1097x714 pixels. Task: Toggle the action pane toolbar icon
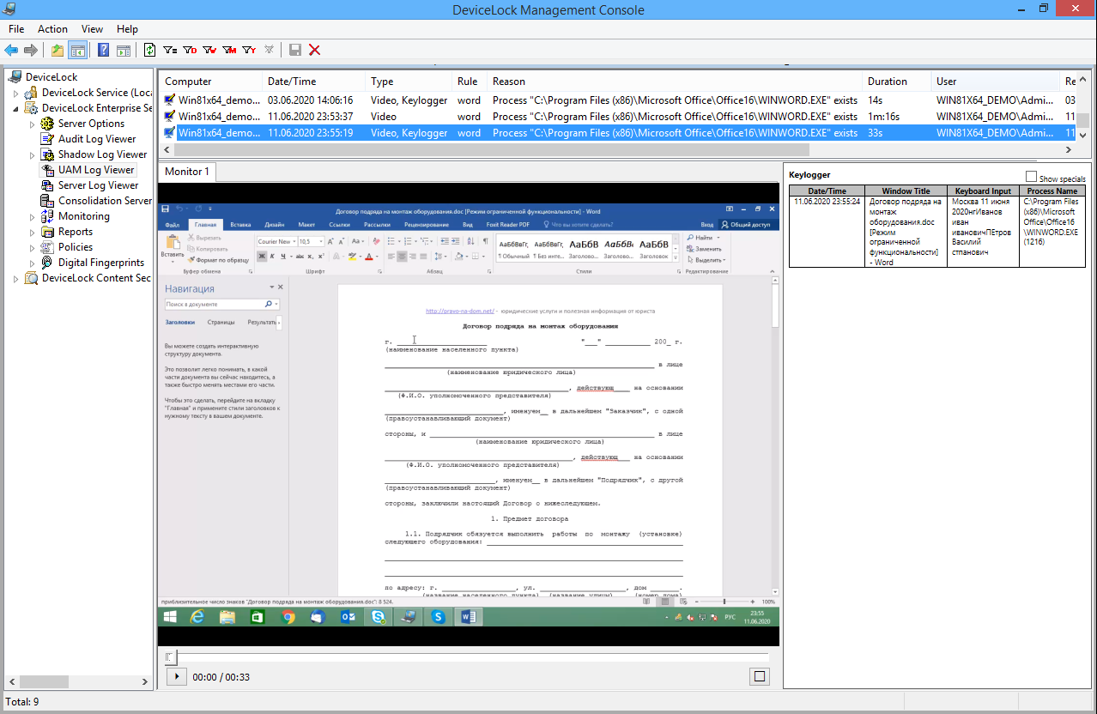[x=124, y=50]
